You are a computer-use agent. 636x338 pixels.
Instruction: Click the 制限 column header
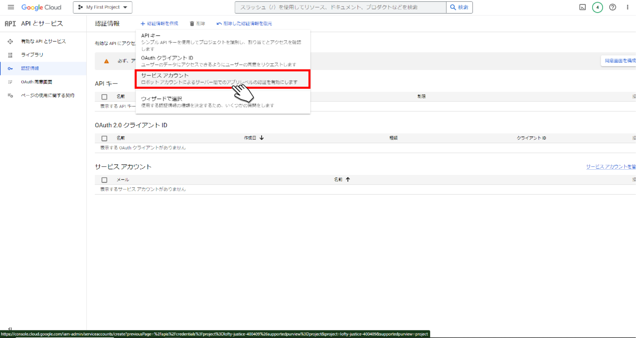[422, 96]
